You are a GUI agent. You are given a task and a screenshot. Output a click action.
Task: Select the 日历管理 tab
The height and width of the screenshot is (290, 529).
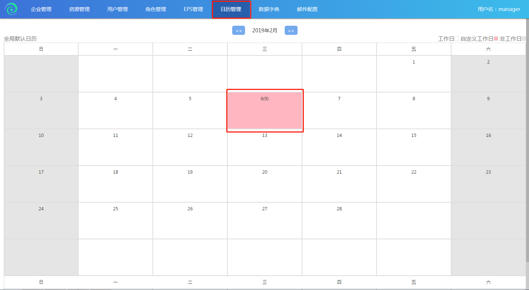[231, 9]
